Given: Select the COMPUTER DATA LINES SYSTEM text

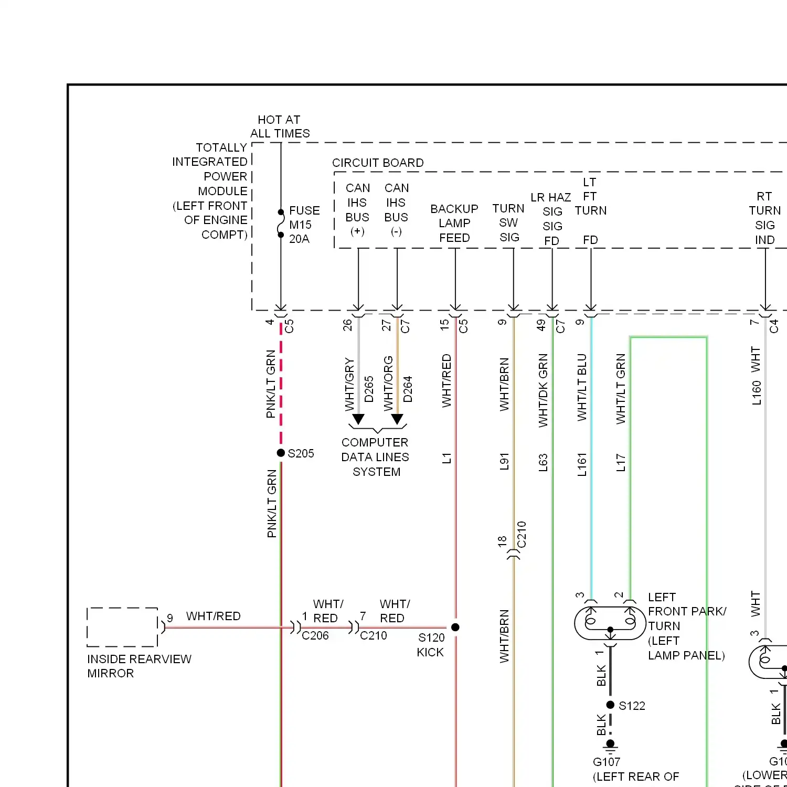Looking at the screenshot, I should [375, 457].
